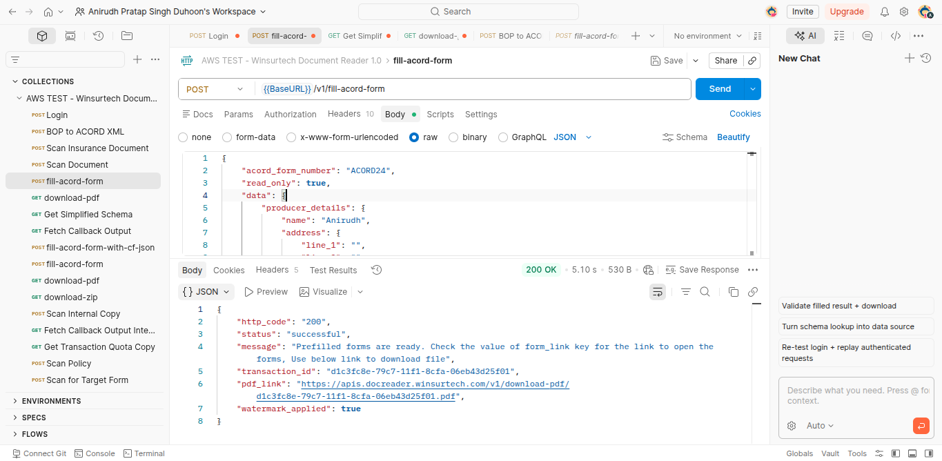Click the Beautify link
This screenshot has height=461, width=942.
pyautogui.click(x=734, y=137)
